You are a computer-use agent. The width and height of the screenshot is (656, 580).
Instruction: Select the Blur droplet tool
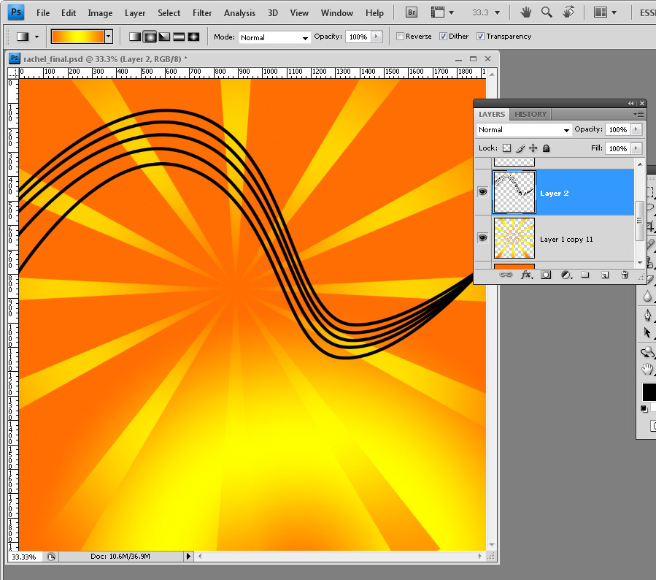pos(648,296)
